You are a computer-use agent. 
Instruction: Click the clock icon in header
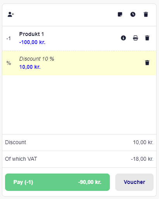[x=133, y=14]
